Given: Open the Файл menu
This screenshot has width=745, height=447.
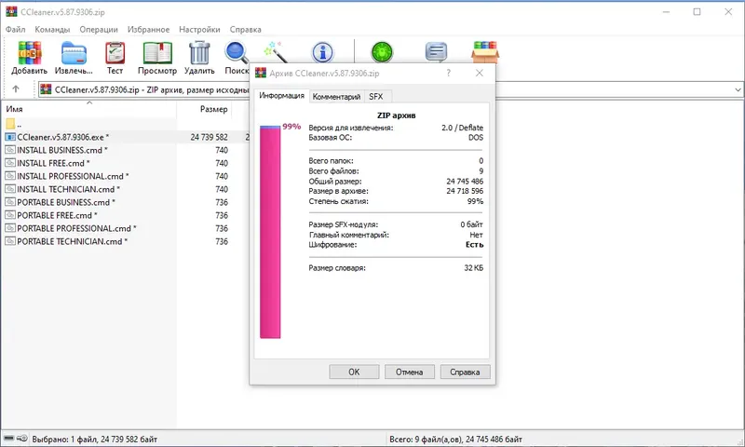Looking at the screenshot, I should click(x=16, y=30).
